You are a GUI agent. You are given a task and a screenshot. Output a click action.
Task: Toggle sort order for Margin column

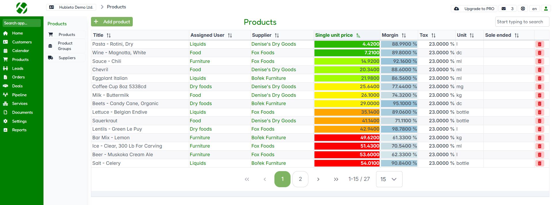click(404, 35)
